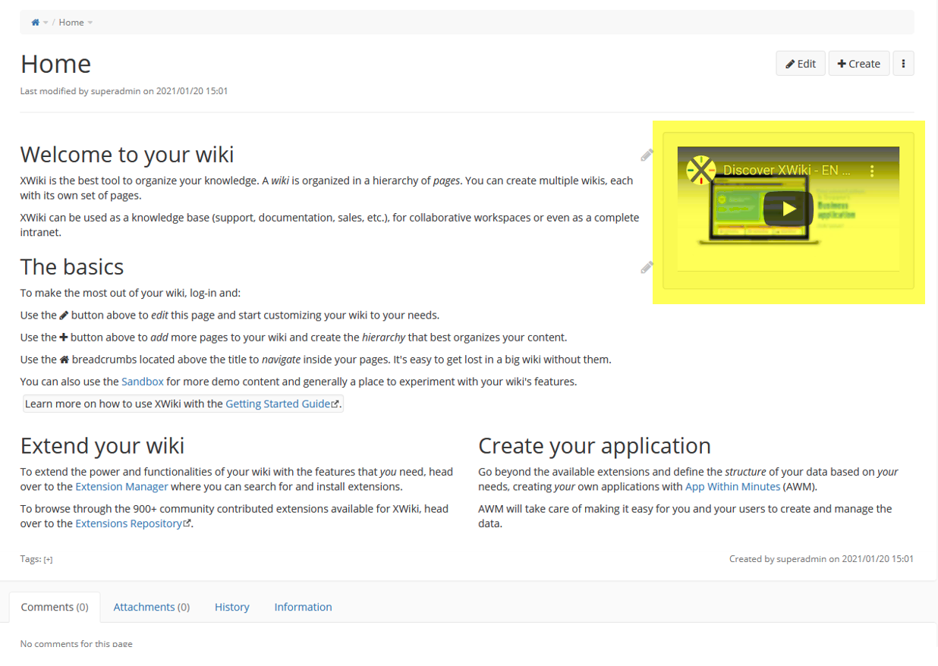Switch to the Information tab
The image size is (938, 666).
(303, 607)
